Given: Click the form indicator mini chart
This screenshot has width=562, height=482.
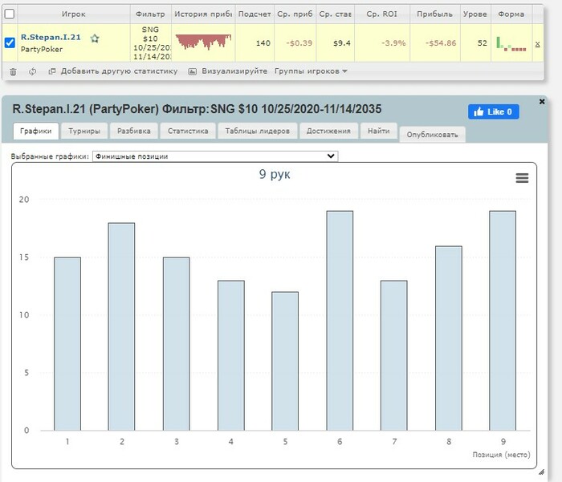Looking at the screenshot, I should pyautogui.click(x=511, y=43).
